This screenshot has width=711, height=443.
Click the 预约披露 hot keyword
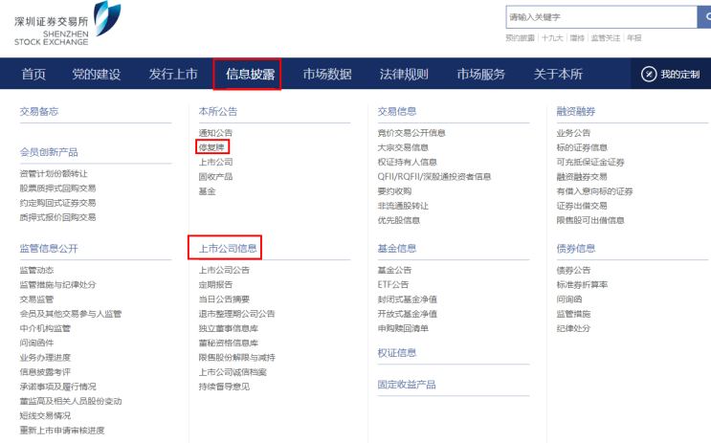(x=521, y=38)
